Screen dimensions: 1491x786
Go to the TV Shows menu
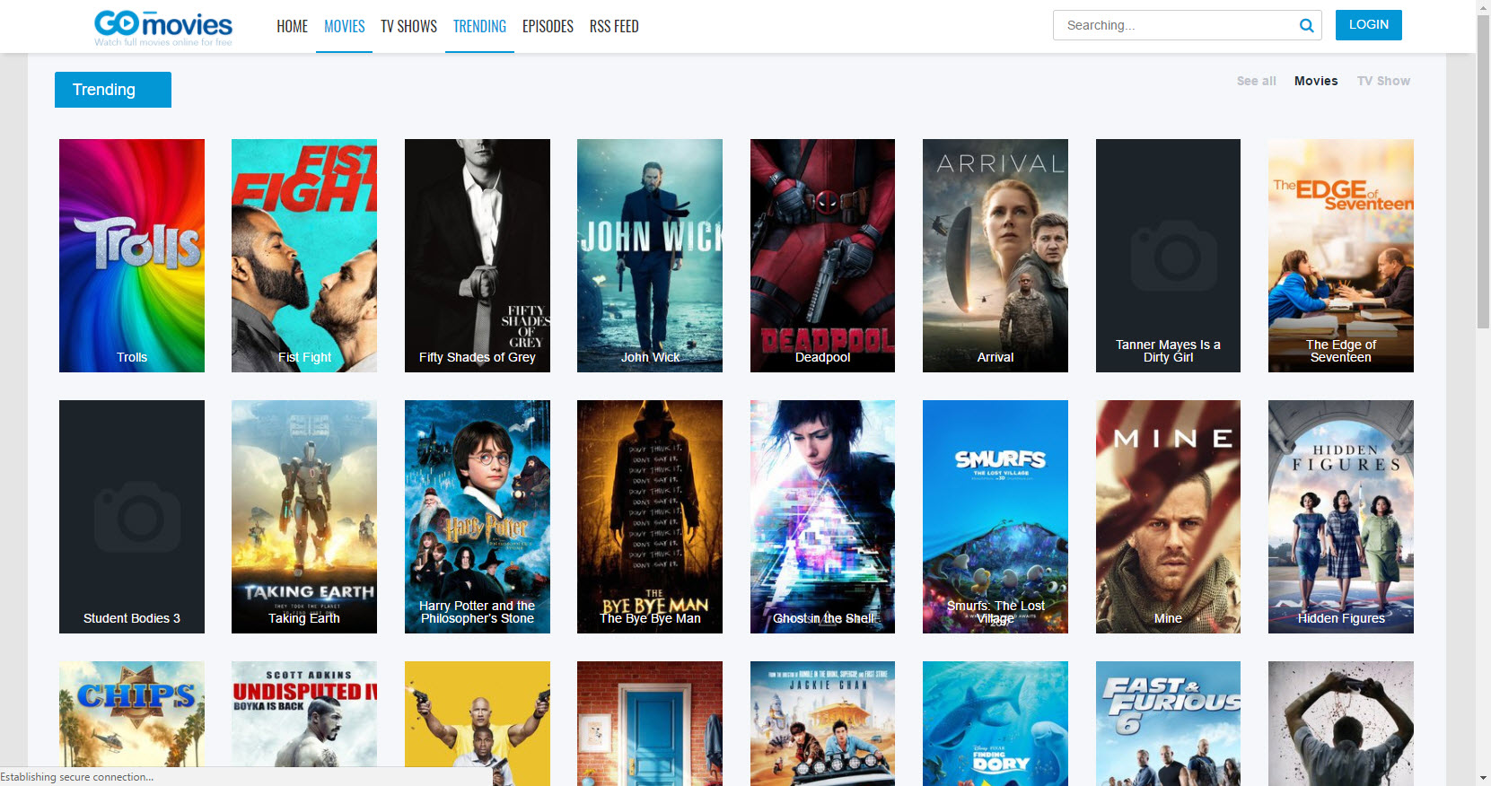pos(408,27)
